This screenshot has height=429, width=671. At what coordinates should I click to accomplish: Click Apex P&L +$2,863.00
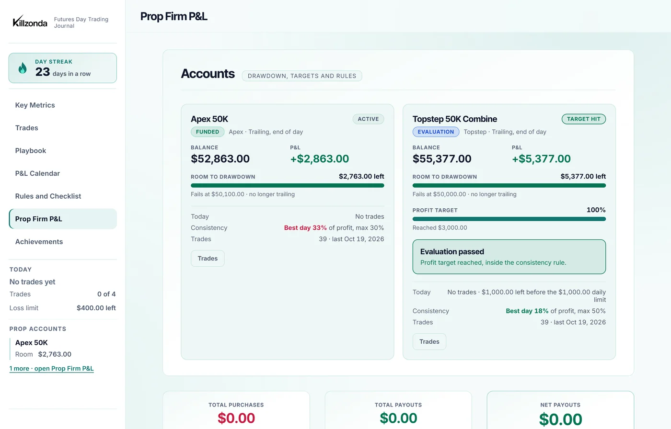320,159
